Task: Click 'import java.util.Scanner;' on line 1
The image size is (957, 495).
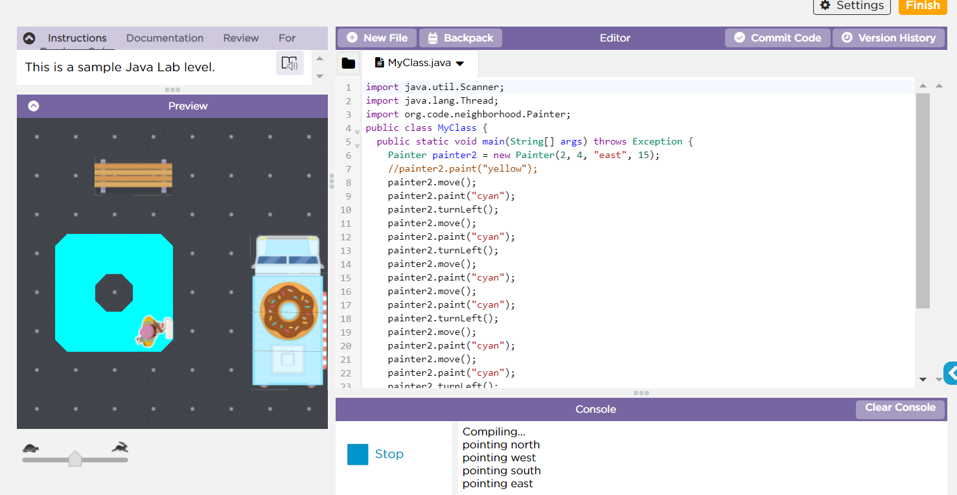Action: click(435, 87)
